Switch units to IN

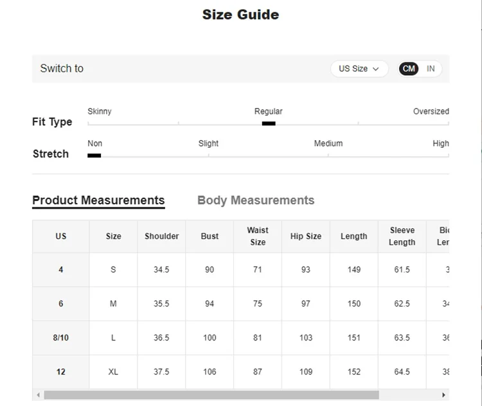click(x=431, y=69)
